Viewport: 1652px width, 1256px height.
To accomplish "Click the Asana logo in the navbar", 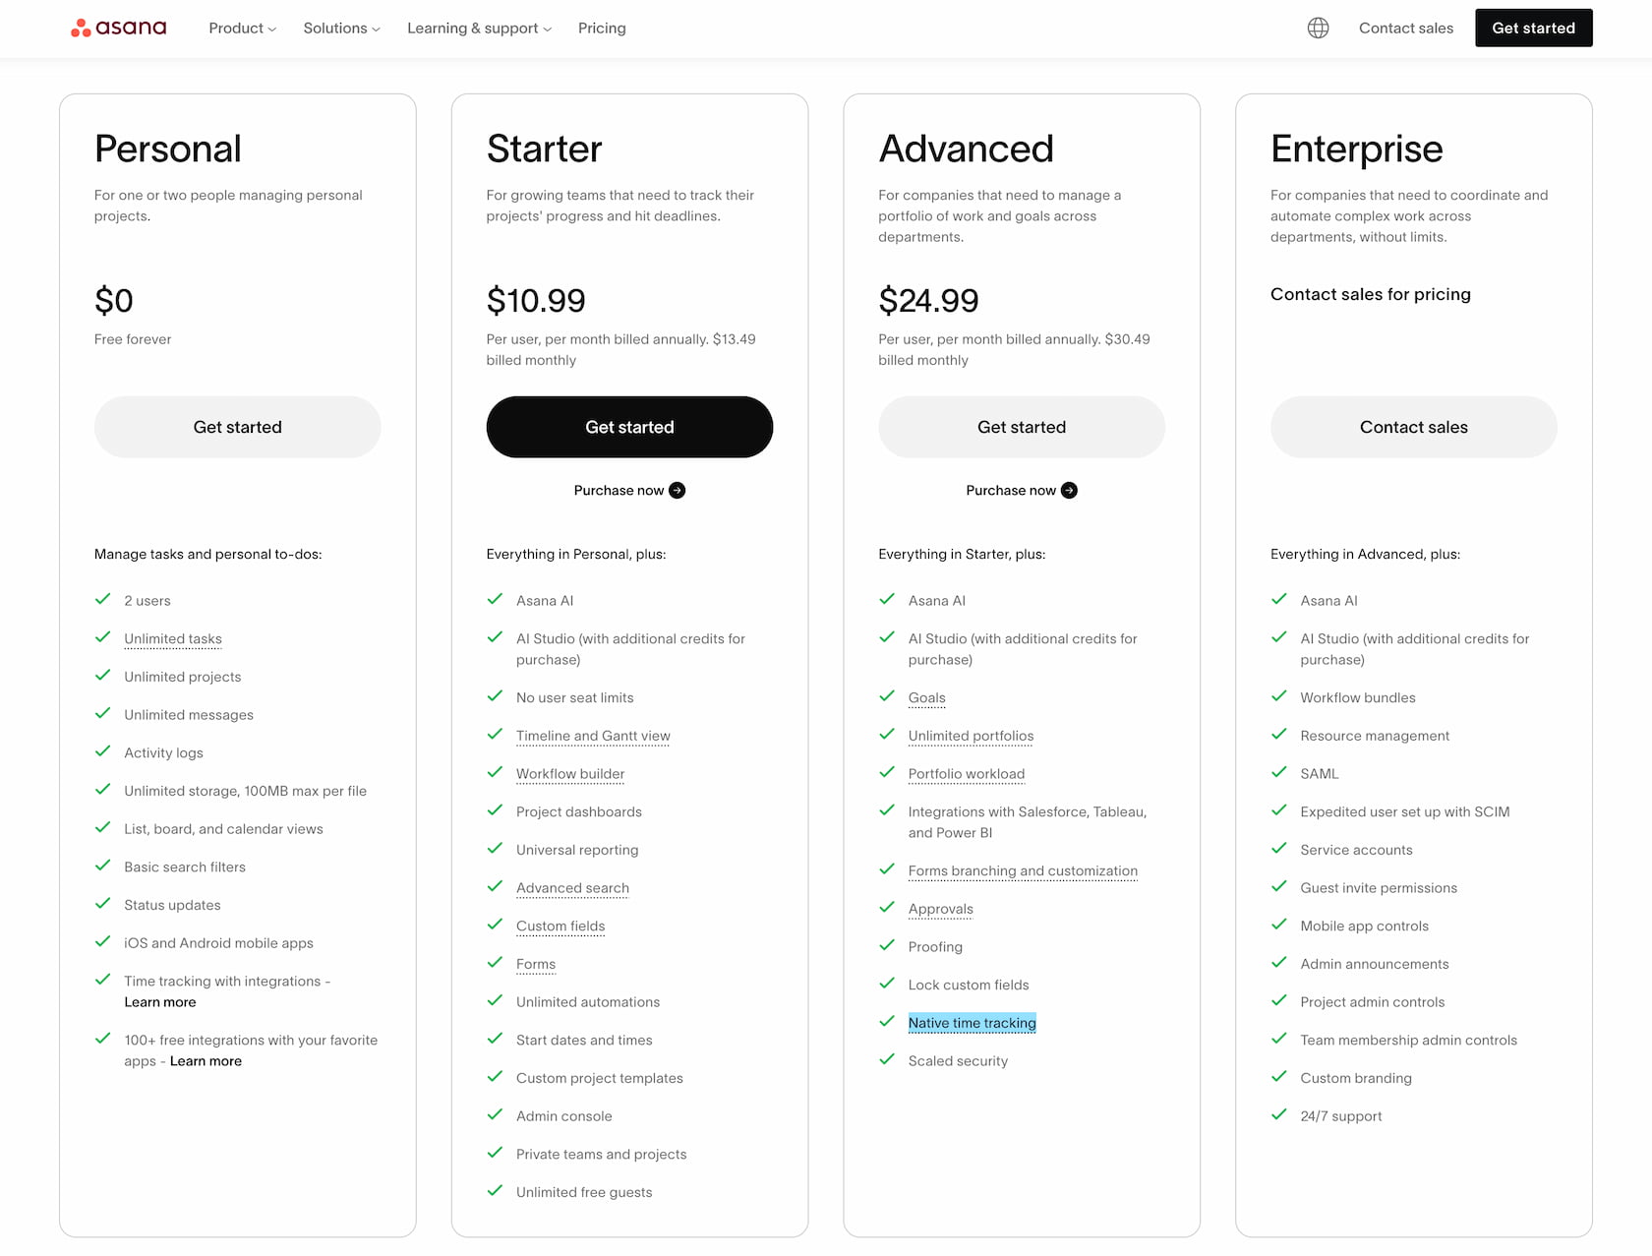I will (118, 28).
